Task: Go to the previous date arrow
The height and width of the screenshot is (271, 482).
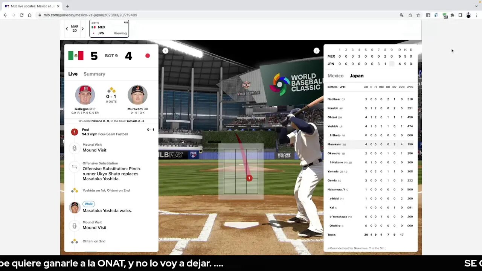Action: [67, 29]
